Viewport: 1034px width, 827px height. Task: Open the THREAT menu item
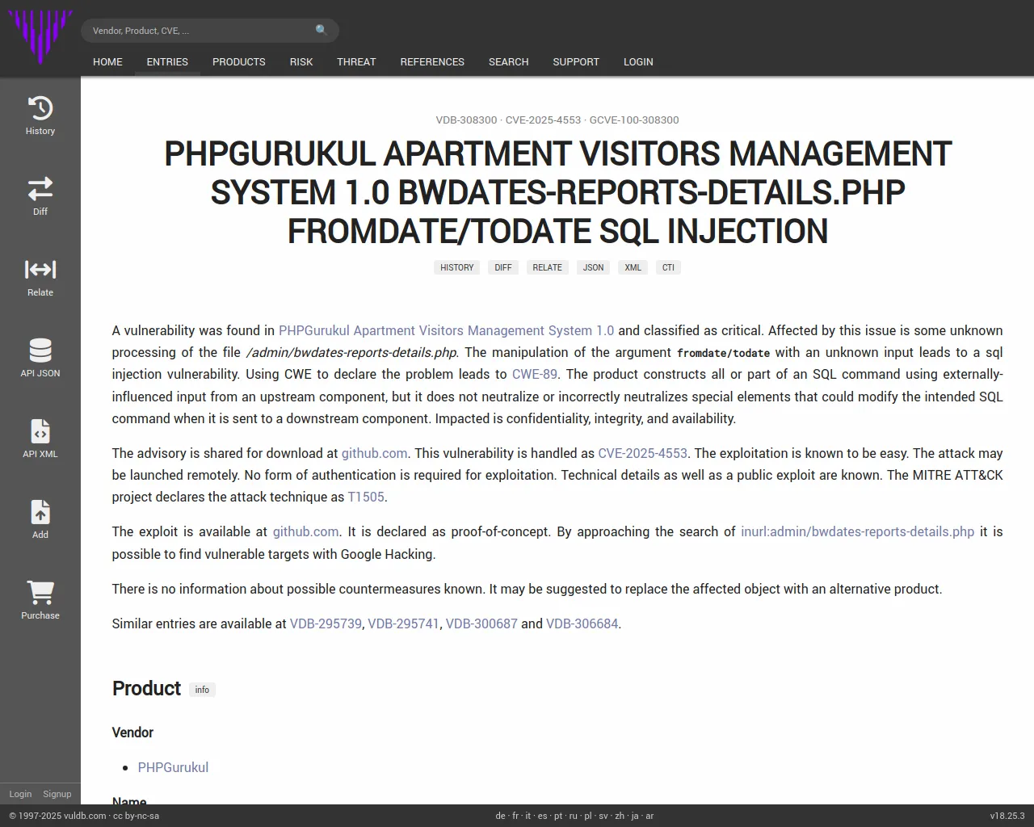(356, 61)
